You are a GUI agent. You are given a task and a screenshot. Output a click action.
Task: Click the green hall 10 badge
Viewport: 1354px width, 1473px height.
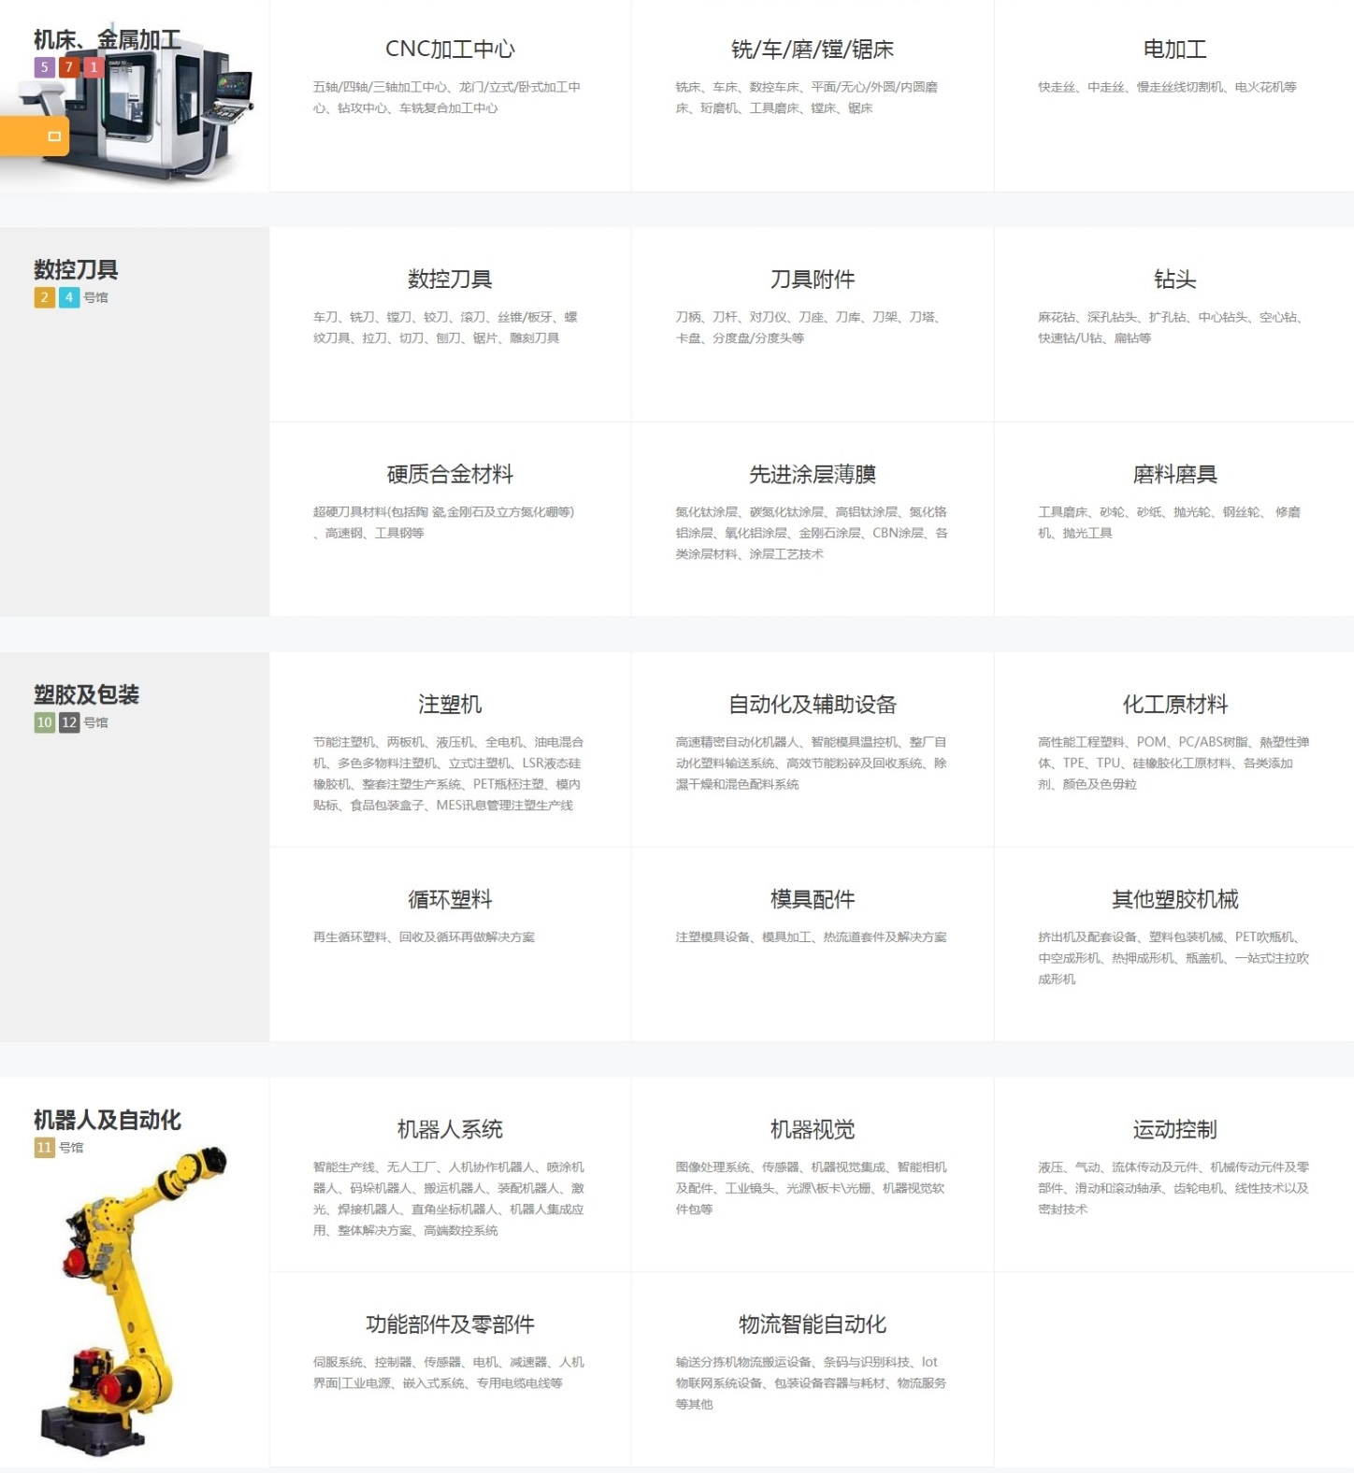(44, 722)
